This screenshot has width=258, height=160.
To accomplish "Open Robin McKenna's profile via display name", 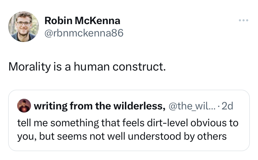I will click(82, 21).
